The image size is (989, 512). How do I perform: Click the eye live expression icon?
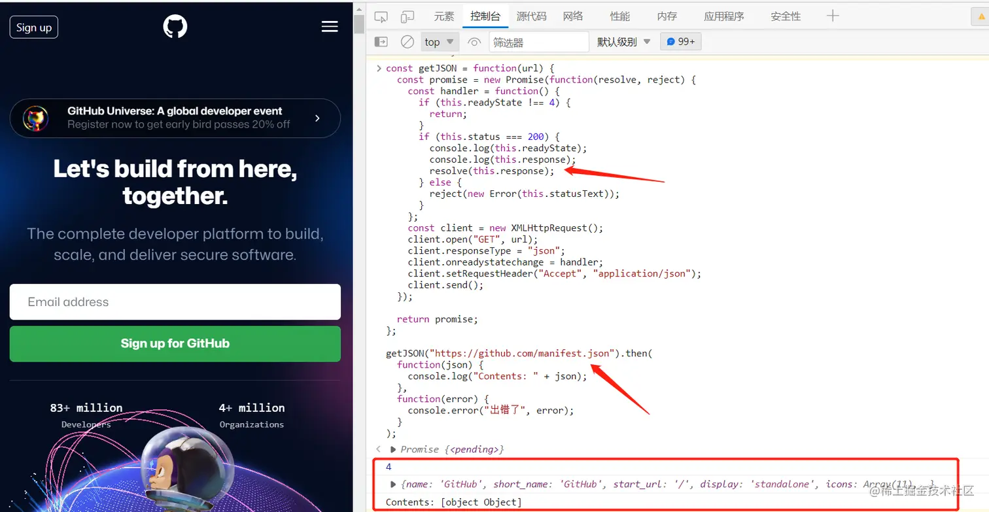[474, 43]
